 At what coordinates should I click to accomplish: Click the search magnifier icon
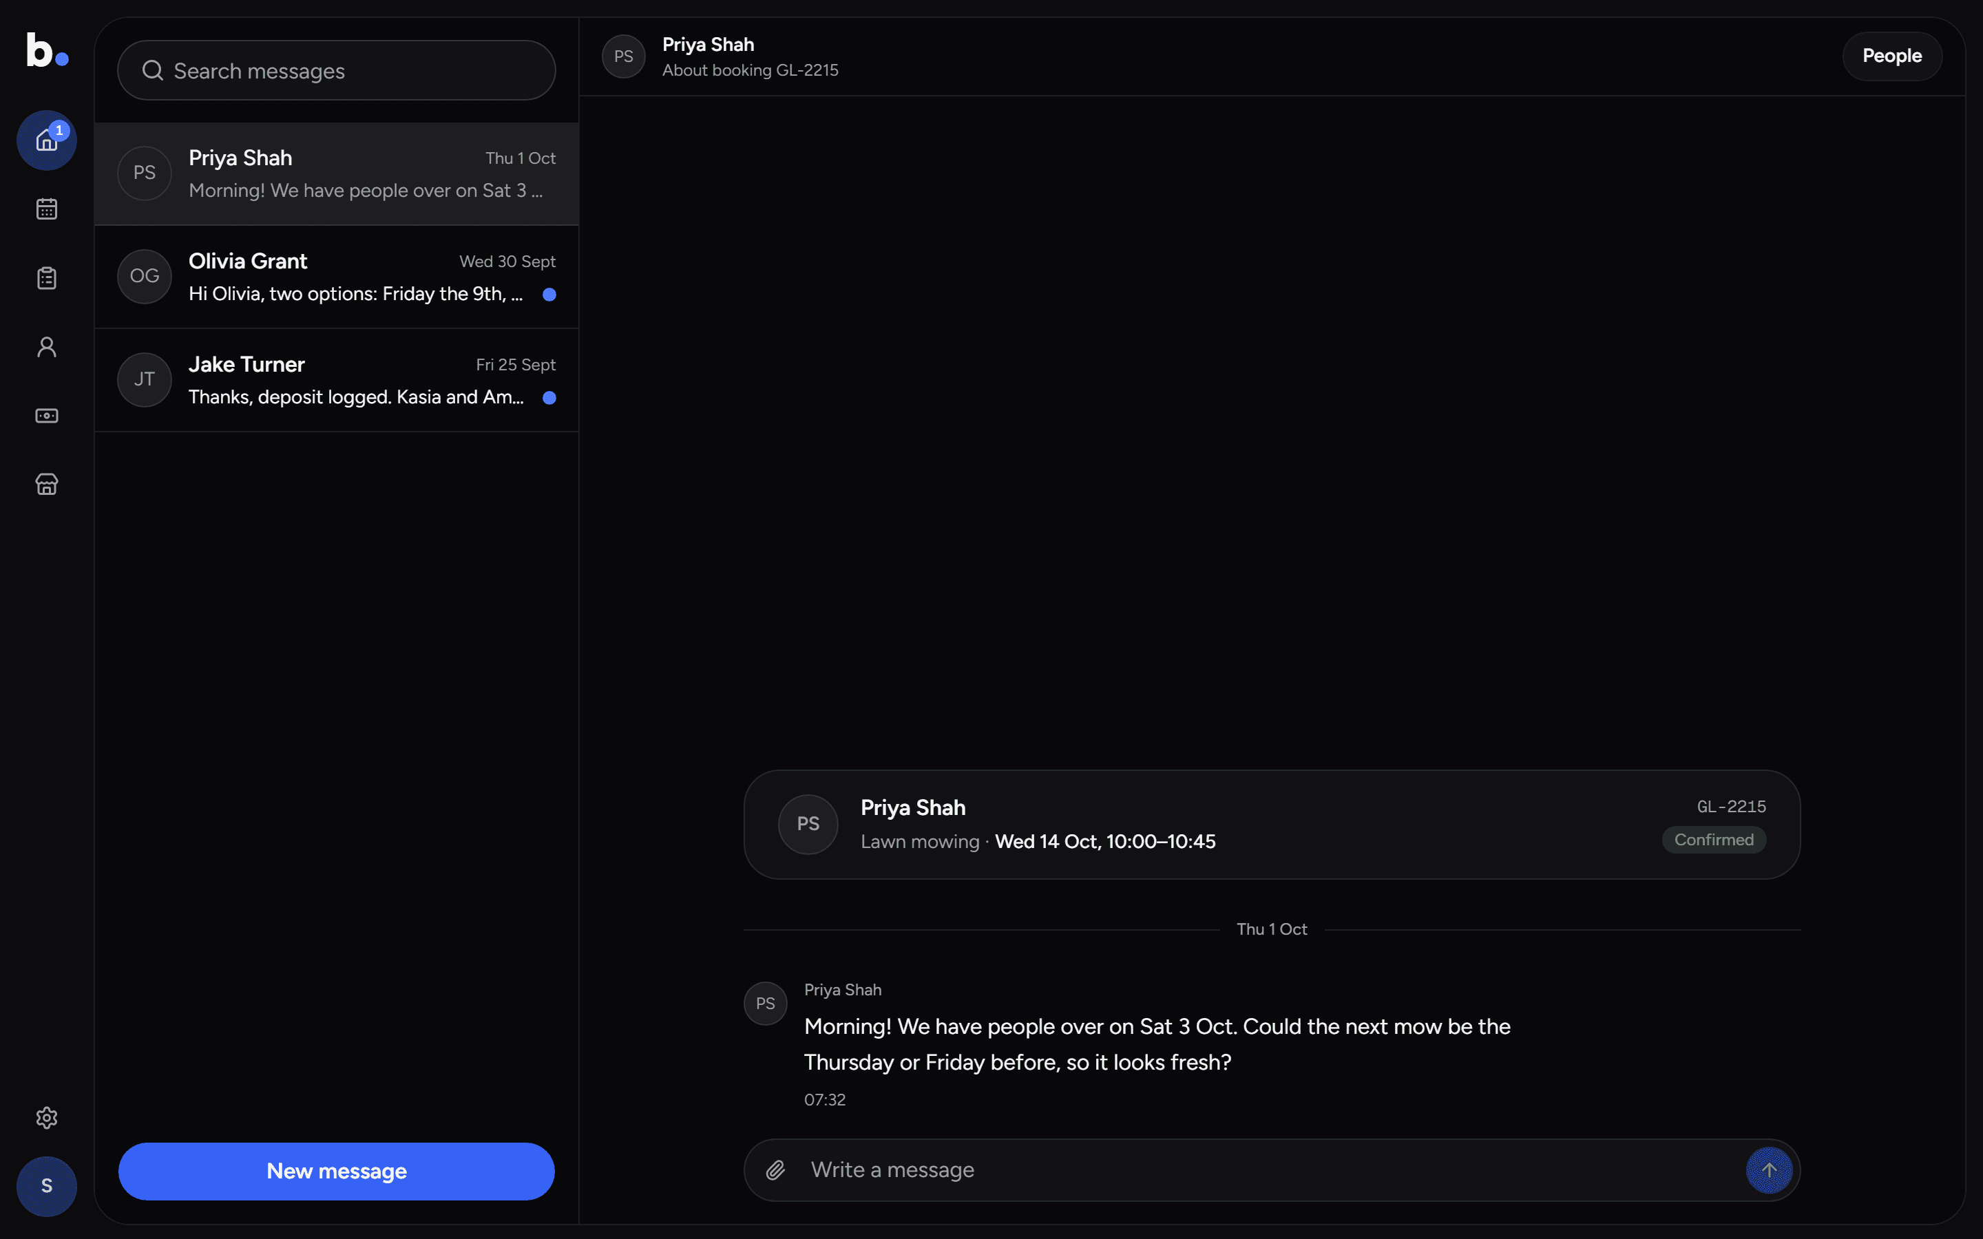point(152,70)
